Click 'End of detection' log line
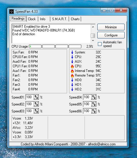The height and width of the screenshot is (158, 137). pyautogui.click(x=24, y=34)
